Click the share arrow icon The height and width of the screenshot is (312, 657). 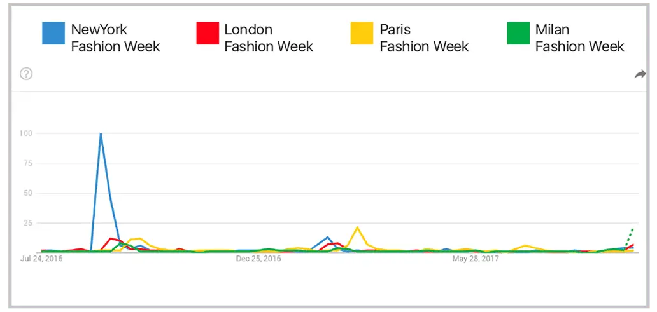point(640,74)
